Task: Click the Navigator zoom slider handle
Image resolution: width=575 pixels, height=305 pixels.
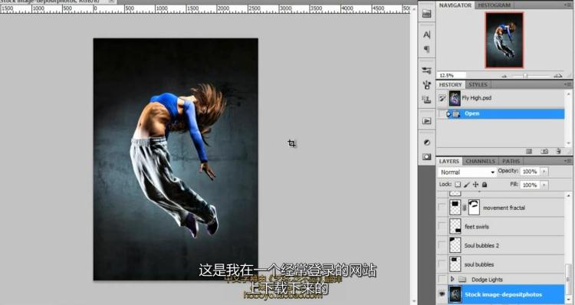Action: coord(524,76)
